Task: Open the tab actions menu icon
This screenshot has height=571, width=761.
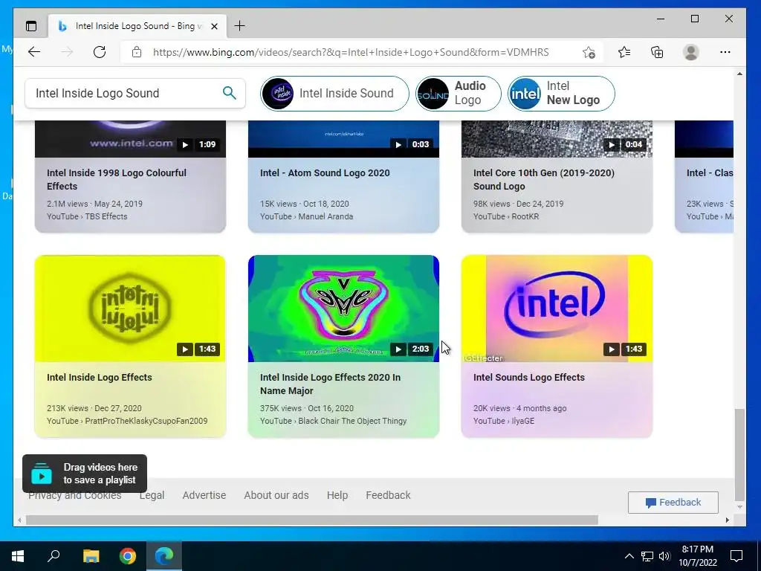Action: tap(31, 26)
